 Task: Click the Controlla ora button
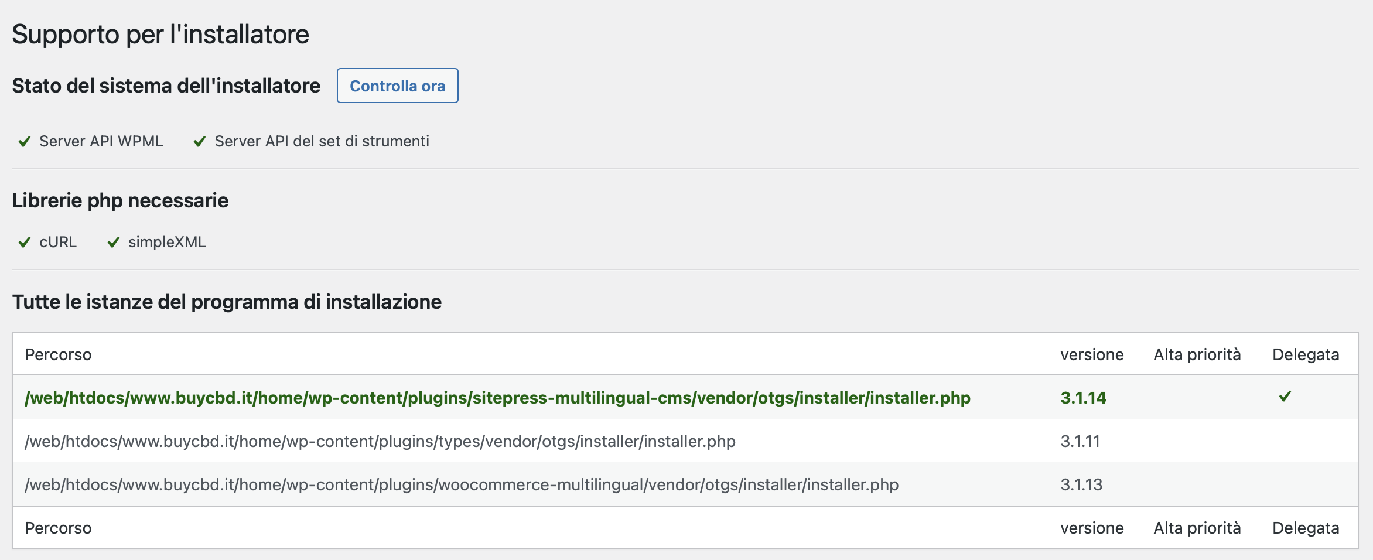[397, 86]
